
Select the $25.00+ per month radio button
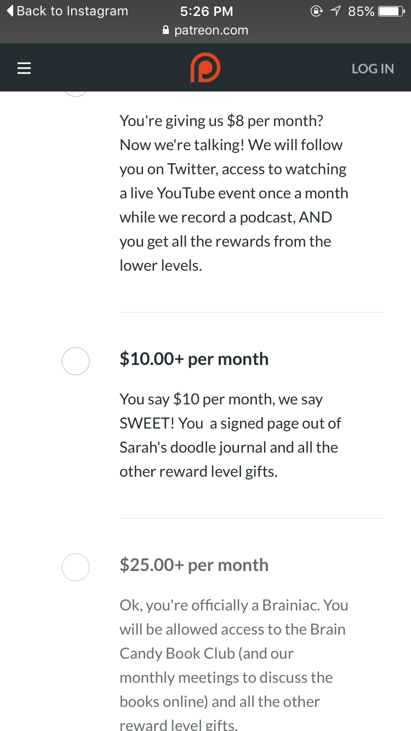coord(76,567)
